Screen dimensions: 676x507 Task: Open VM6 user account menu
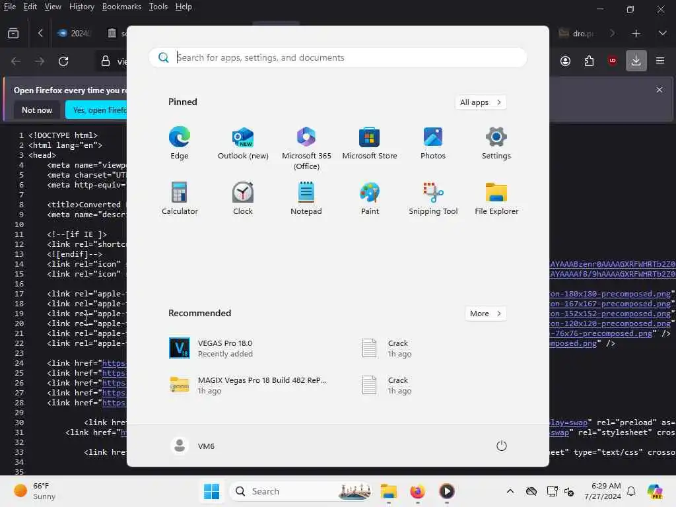click(x=193, y=446)
